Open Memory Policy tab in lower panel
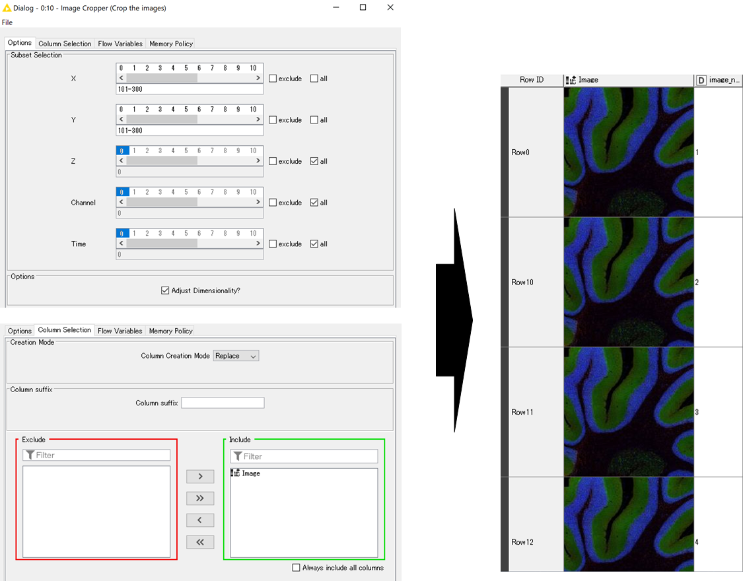This screenshot has height=581, width=743. 170,331
